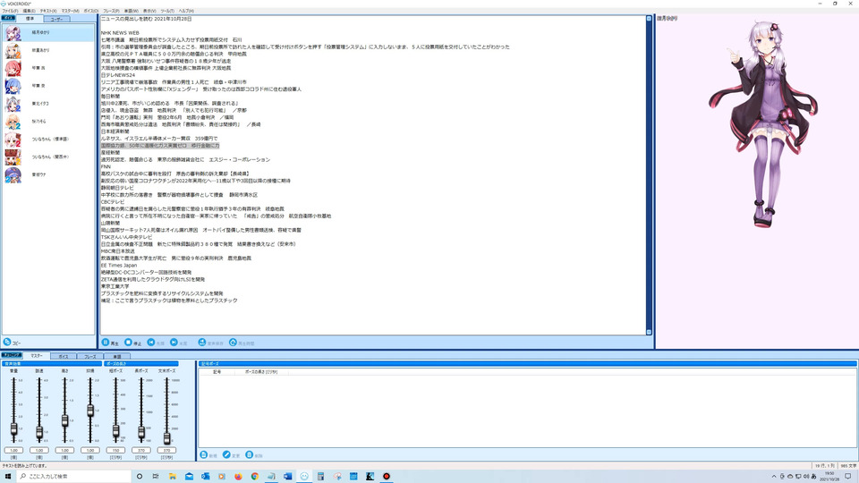Click the 高さ pitch slider handle
This screenshot has width=859, height=483.
[64, 420]
